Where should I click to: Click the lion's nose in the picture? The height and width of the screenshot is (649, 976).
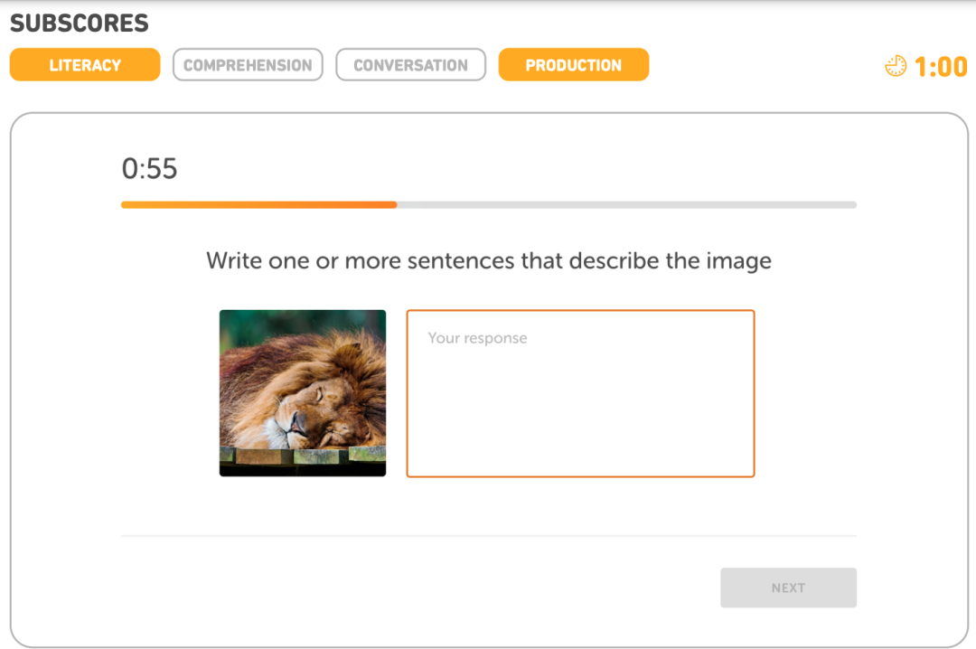[x=291, y=421]
